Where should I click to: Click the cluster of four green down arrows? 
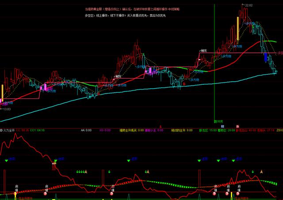tap(80, 171)
